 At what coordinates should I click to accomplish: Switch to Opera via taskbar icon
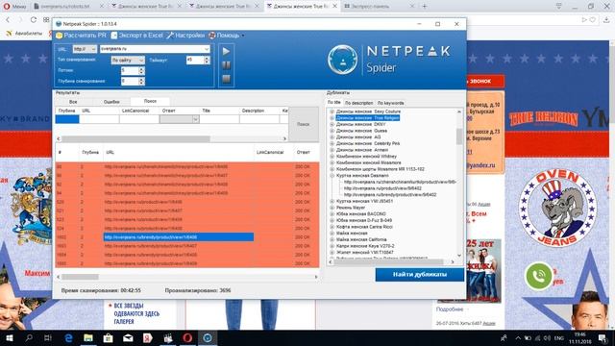187,337
